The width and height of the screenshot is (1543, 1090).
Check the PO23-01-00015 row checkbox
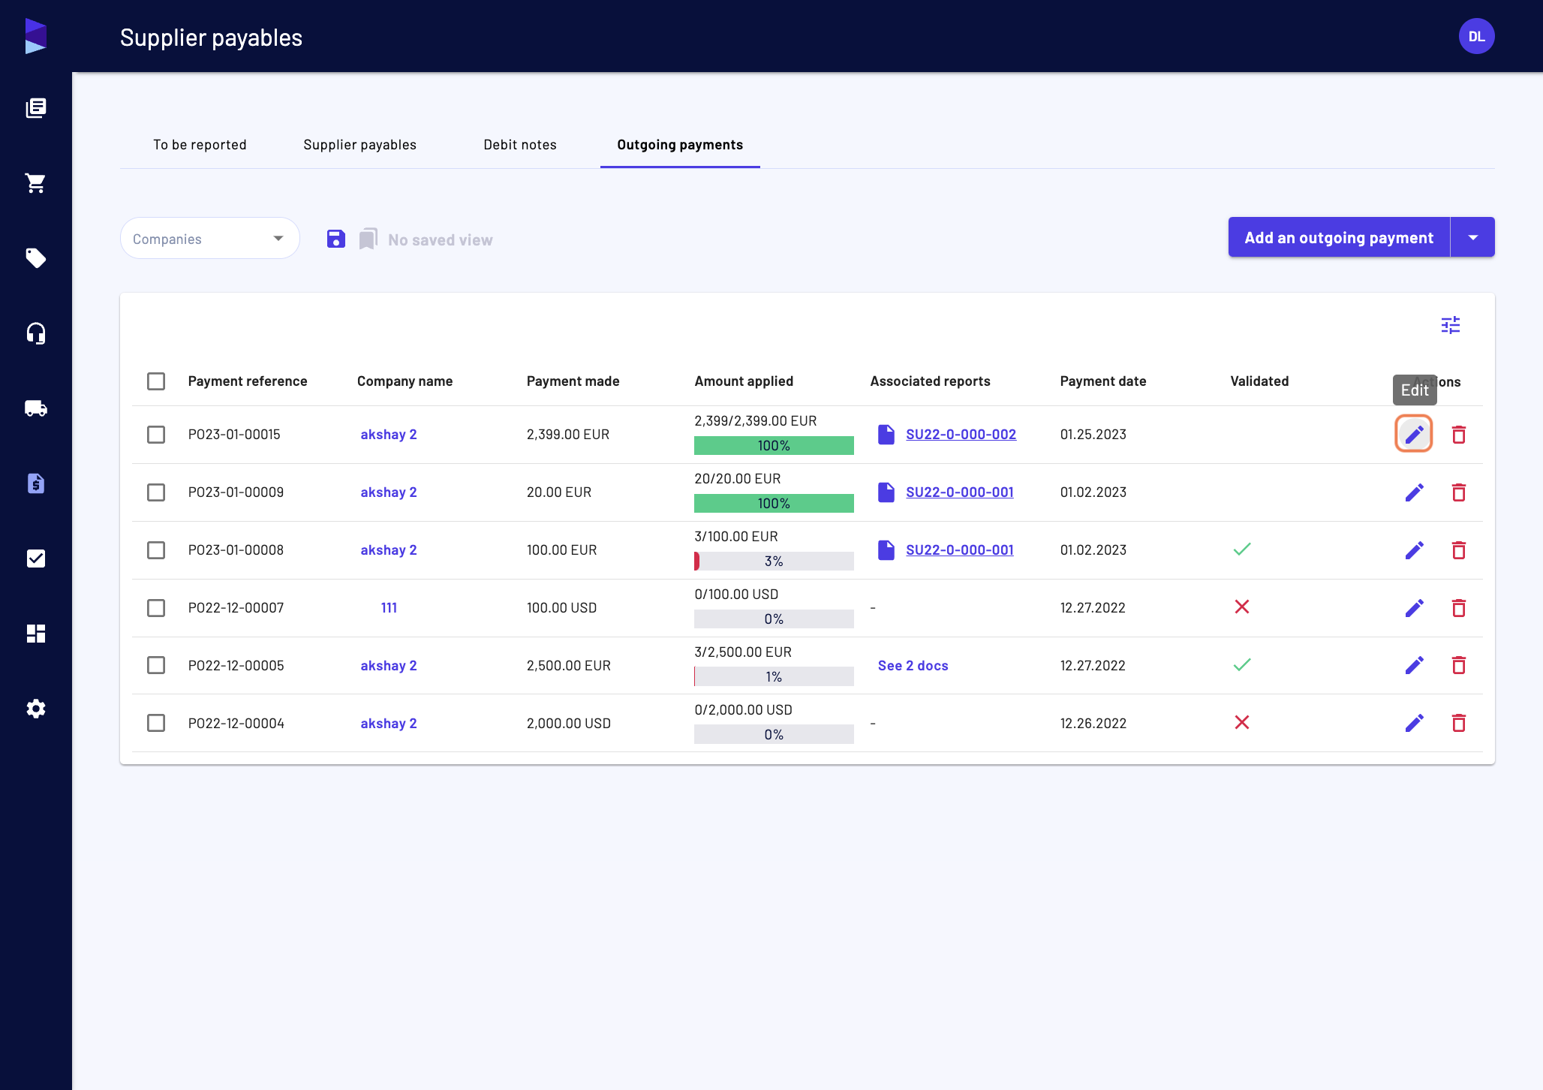pos(156,435)
